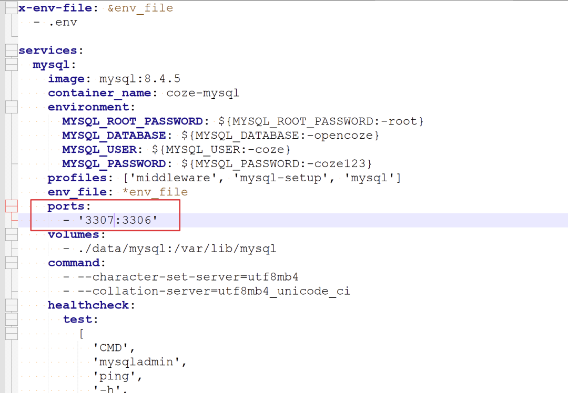Click the '3307:3306' port mapping

(x=118, y=220)
